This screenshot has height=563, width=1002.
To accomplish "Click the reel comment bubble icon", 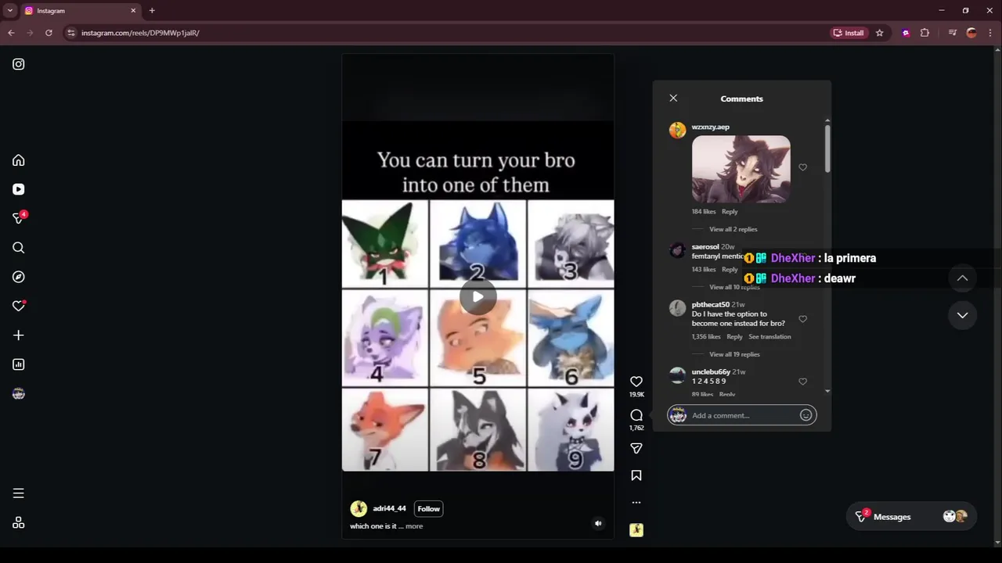I will [x=636, y=415].
